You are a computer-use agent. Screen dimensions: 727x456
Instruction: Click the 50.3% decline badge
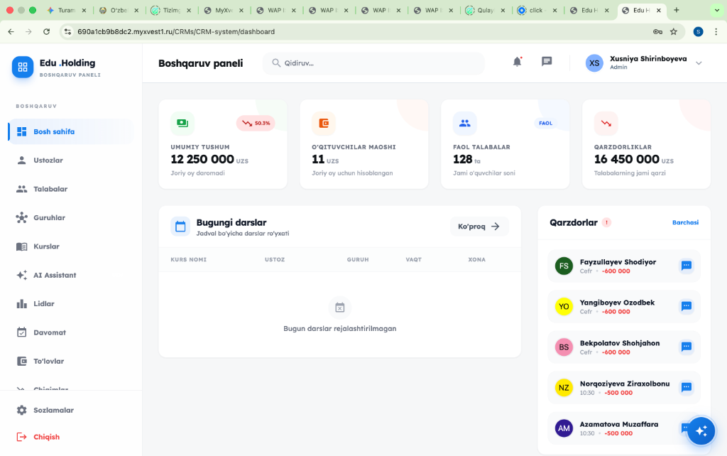click(256, 124)
